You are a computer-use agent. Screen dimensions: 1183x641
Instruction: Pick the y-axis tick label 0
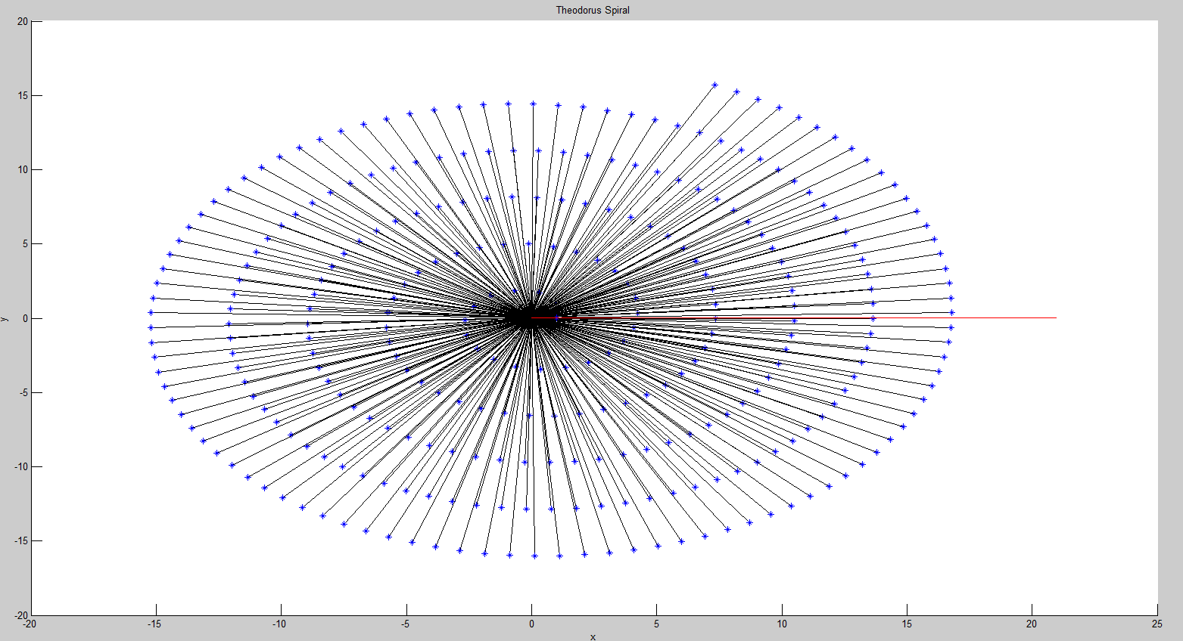point(25,318)
